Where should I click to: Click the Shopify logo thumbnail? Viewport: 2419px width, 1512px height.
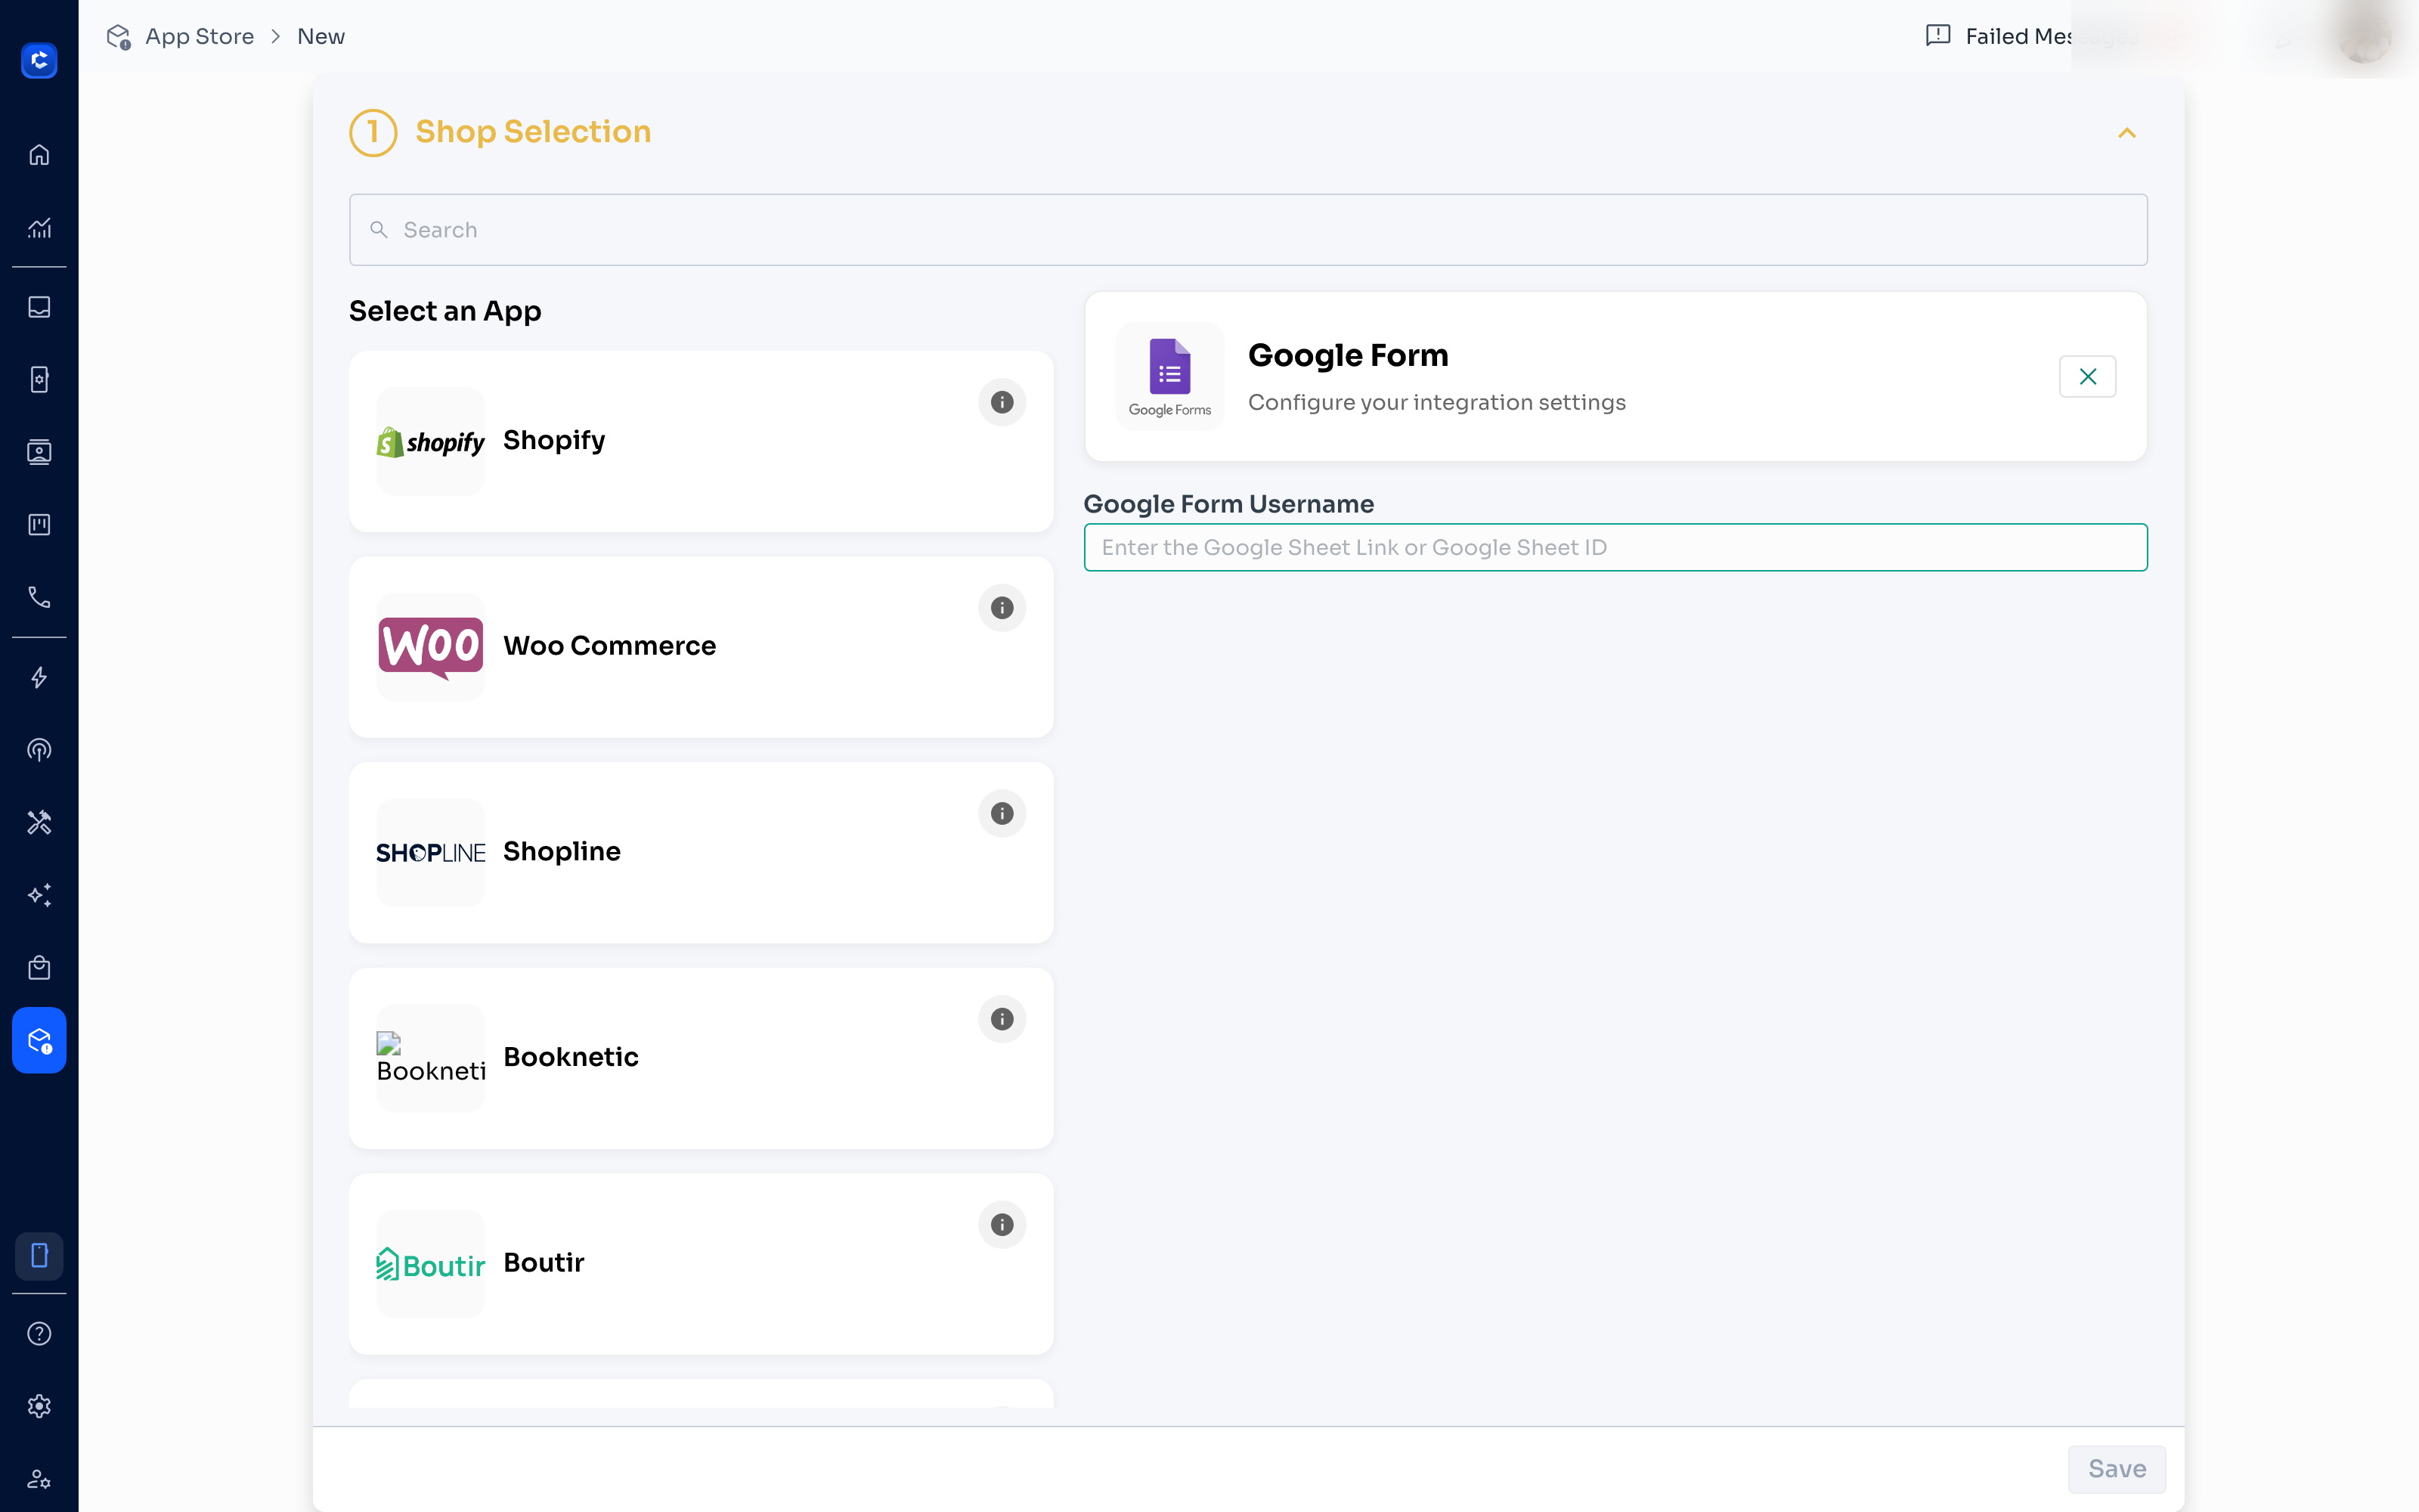[430, 441]
